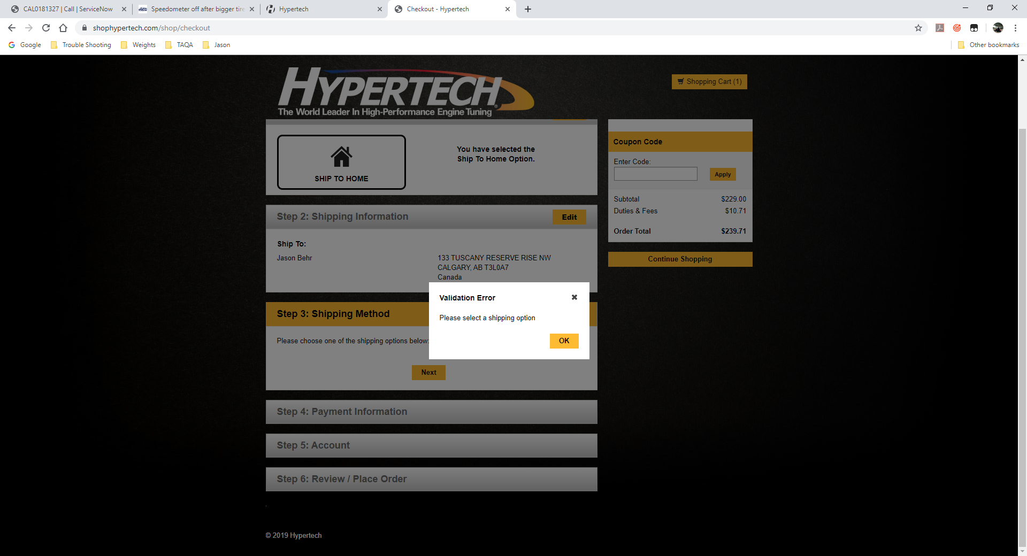The width and height of the screenshot is (1027, 556).
Task: Dismiss the Validation Error with OK
Action: 564,341
